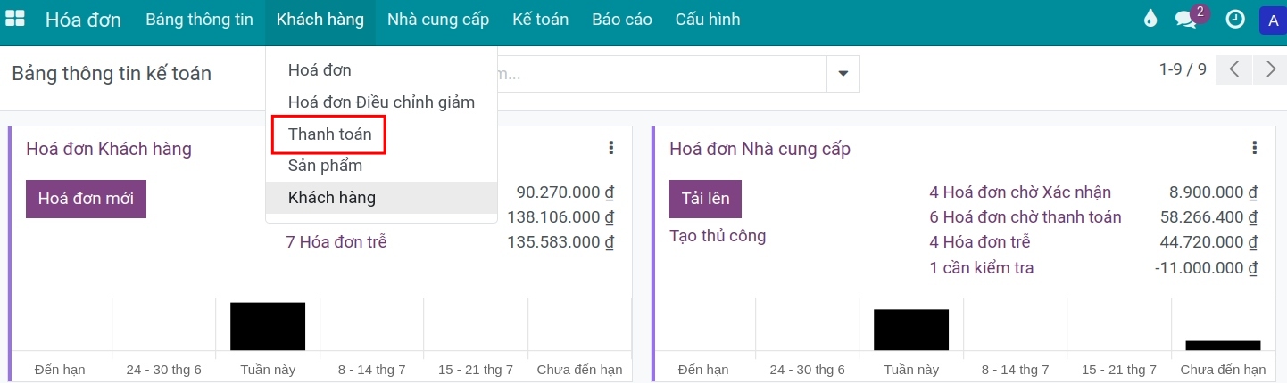Open the Hoá đơn Nhà cung cấp title

tap(760, 149)
